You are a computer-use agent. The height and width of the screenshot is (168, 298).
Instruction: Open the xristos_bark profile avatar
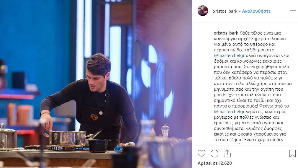pos(203,11)
